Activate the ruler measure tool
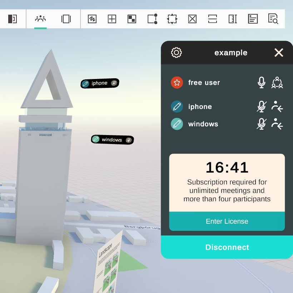This screenshot has width=293, height=293. tap(233, 19)
